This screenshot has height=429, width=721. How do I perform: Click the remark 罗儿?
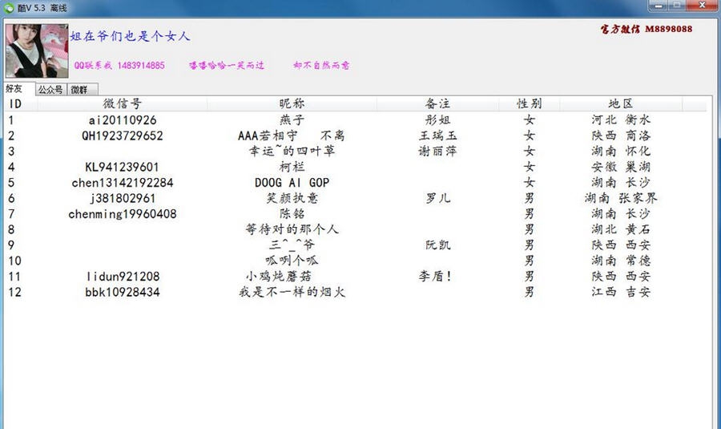pos(437,198)
